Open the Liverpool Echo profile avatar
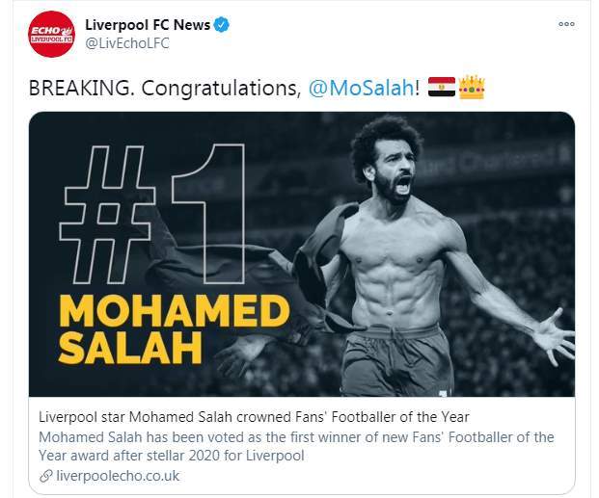Image resolution: width=599 pixels, height=498 pixels. [51, 35]
